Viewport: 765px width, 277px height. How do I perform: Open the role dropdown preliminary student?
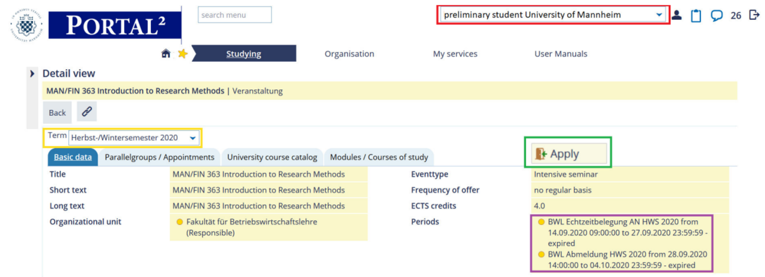coord(552,15)
